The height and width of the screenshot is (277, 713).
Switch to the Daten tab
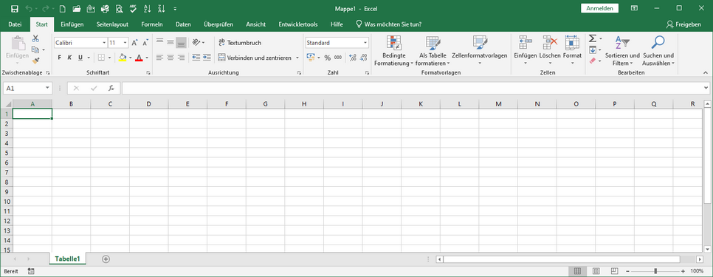point(183,24)
